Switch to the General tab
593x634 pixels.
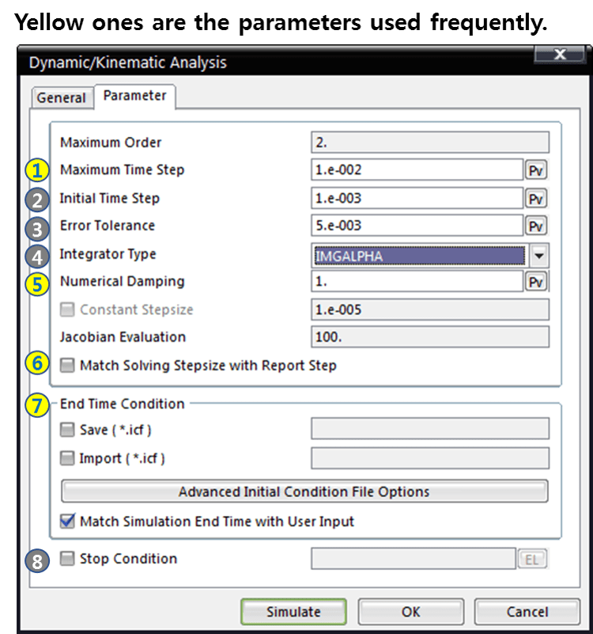(x=62, y=97)
